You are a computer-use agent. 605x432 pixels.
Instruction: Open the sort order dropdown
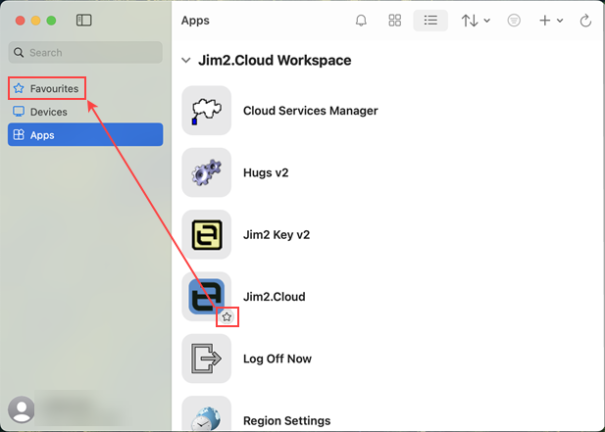476,21
